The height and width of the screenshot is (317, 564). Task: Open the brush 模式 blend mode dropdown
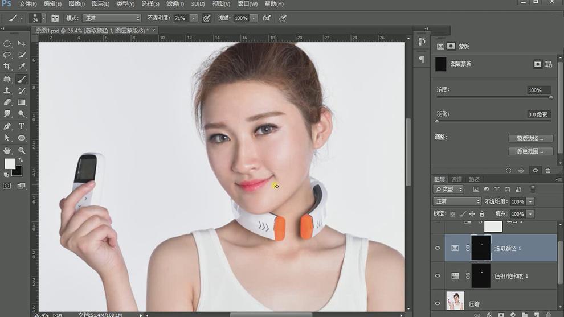[x=112, y=18]
